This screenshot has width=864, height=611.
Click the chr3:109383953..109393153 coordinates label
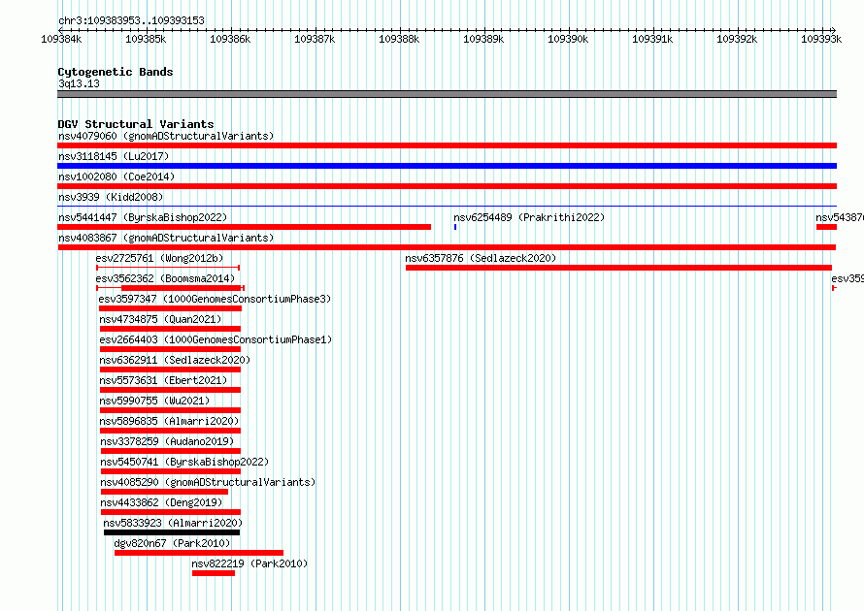pyautogui.click(x=132, y=20)
